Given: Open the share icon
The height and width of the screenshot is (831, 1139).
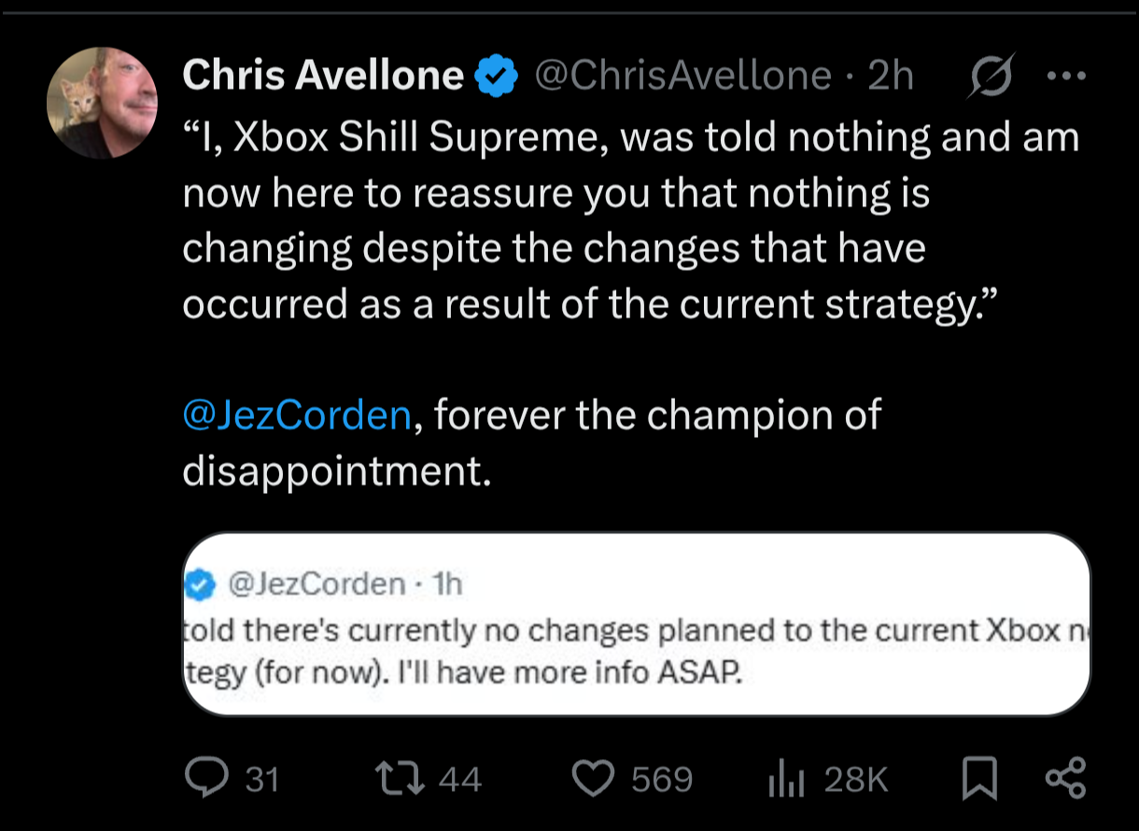Looking at the screenshot, I should pyautogui.click(x=1065, y=778).
